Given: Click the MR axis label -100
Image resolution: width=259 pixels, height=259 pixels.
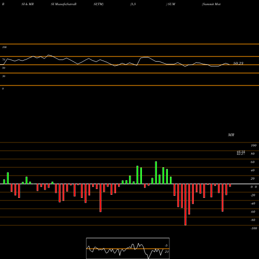Looking at the screenshot, I should click(x=254, y=228).
